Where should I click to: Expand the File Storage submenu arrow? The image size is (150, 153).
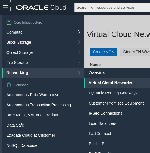(79, 63)
